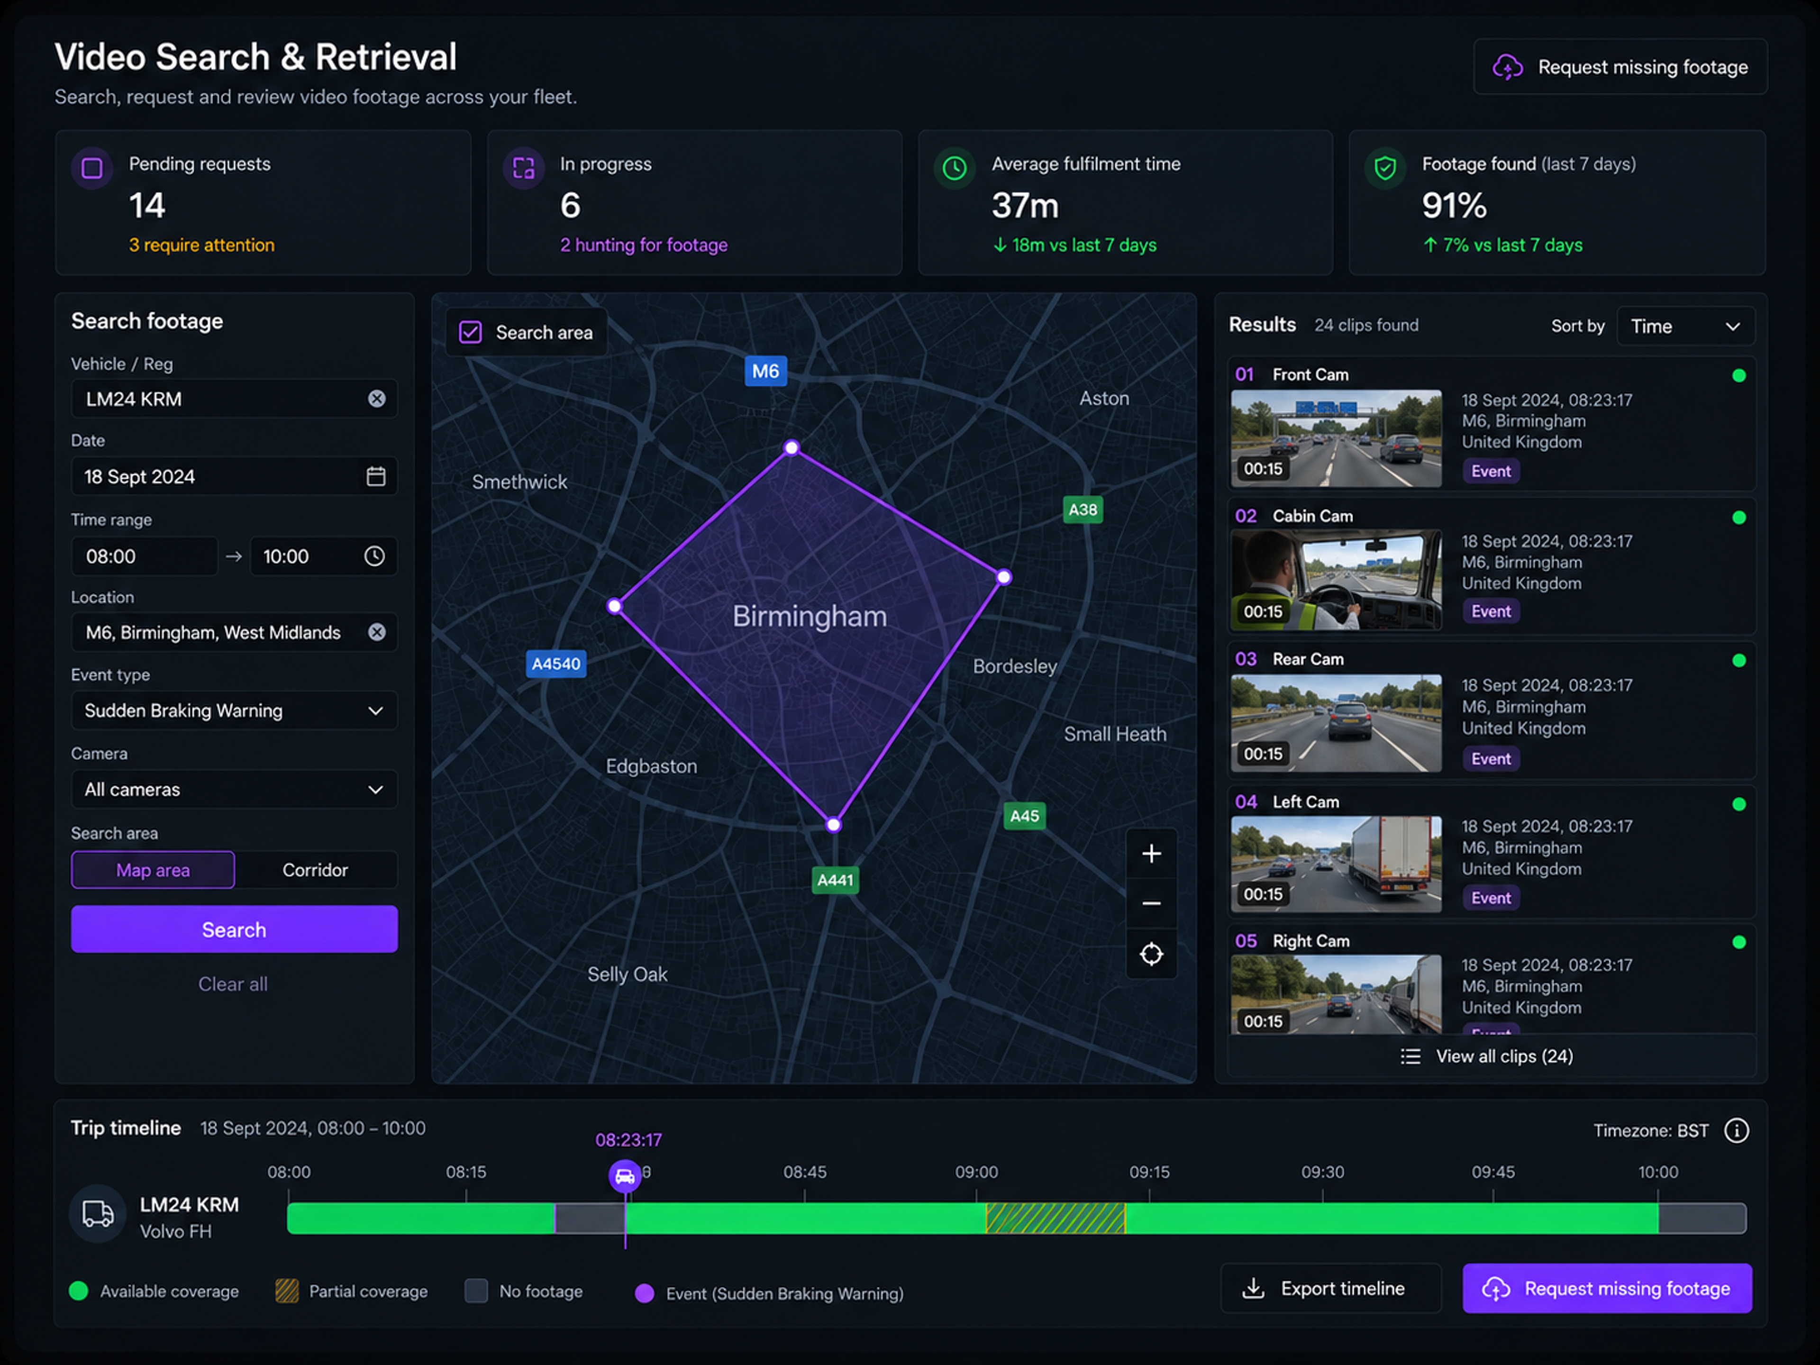The width and height of the screenshot is (1820, 1365).
Task: Click the top polygon vertex handle near M6
Action: 792,447
